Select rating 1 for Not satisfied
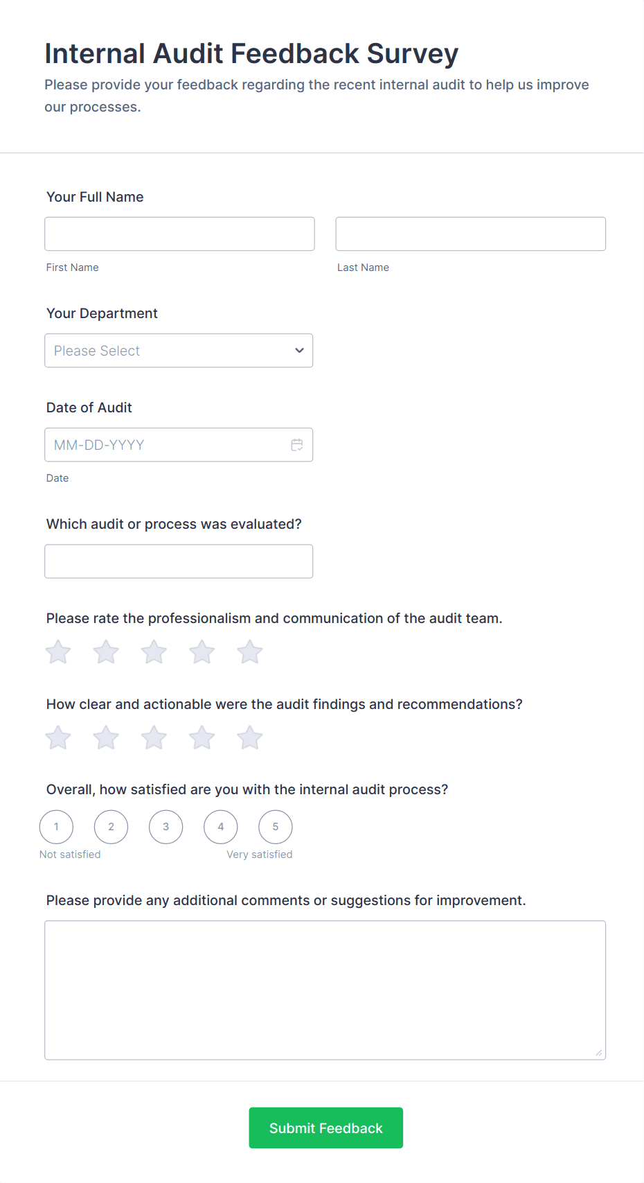This screenshot has height=1183, width=644. (x=56, y=826)
